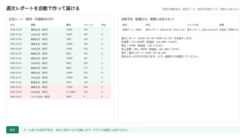Click the ファイル名 column header
Image resolution: width=246 pixels, height=138 pixels.
point(193,25)
